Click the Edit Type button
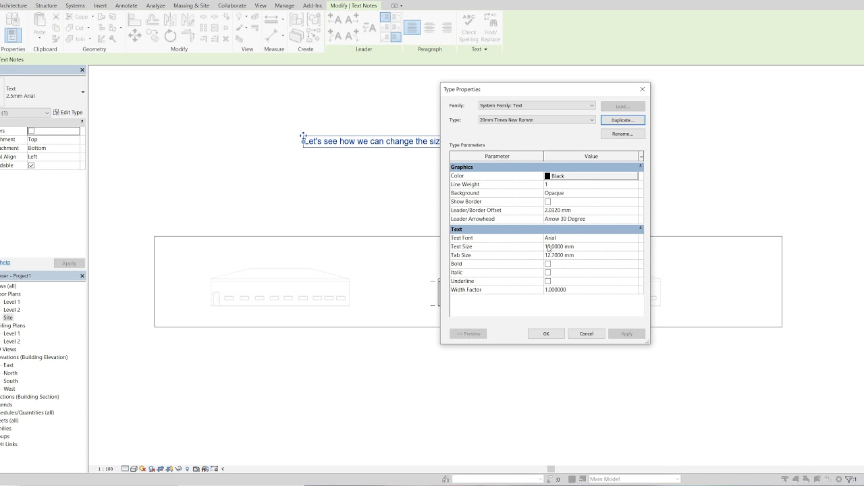 (68, 113)
